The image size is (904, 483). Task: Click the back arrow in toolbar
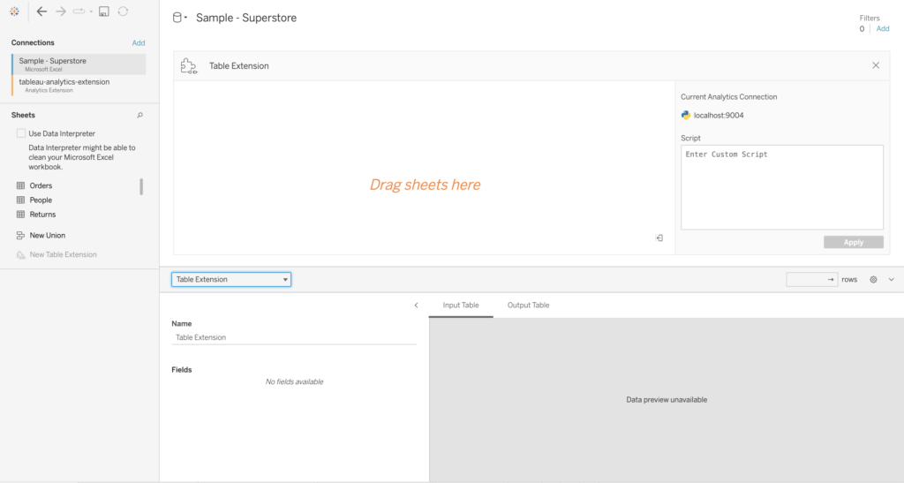[41, 11]
